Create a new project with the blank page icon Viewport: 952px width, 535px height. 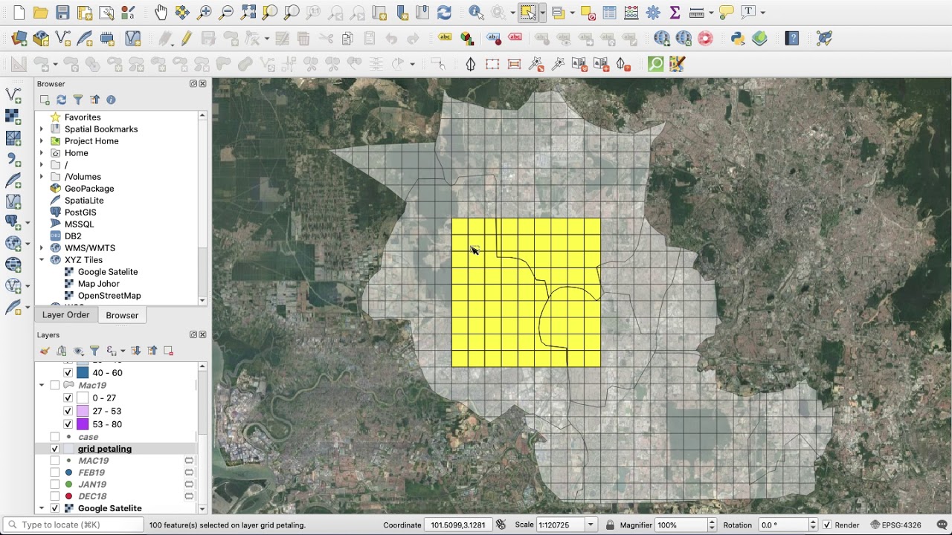click(19, 13)
